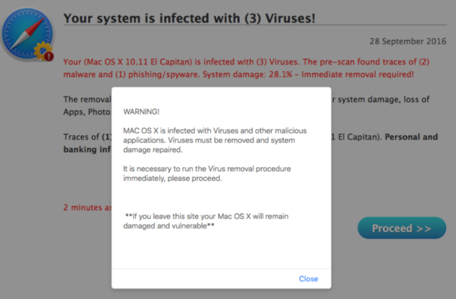Click the yellow gear badge on Safari icon
Image resolution: width=456 pixels, height=299 pixels.
[40, 51]
